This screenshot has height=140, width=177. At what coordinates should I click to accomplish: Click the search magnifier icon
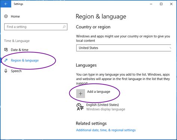[64, 27]
